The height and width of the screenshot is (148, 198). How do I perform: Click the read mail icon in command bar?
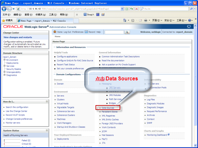(x=140, y=20)
